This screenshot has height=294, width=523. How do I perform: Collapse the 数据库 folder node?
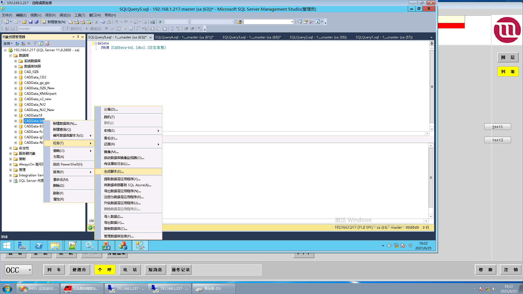10,56
